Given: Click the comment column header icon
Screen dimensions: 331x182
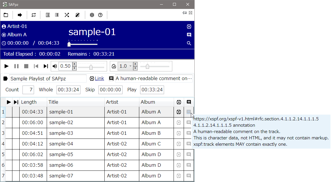Looking at the screenshot, I should point(189,102).
